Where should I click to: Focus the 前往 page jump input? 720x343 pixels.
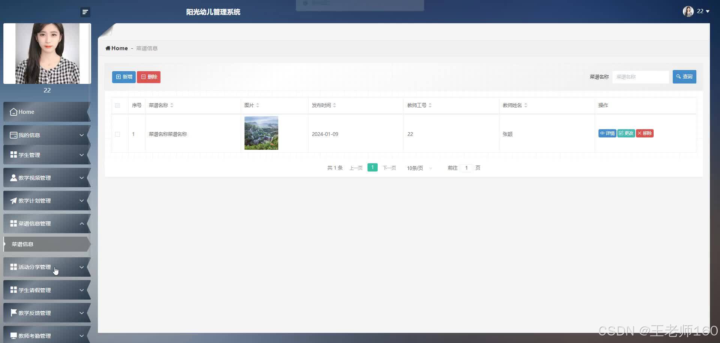pos(466,168)
